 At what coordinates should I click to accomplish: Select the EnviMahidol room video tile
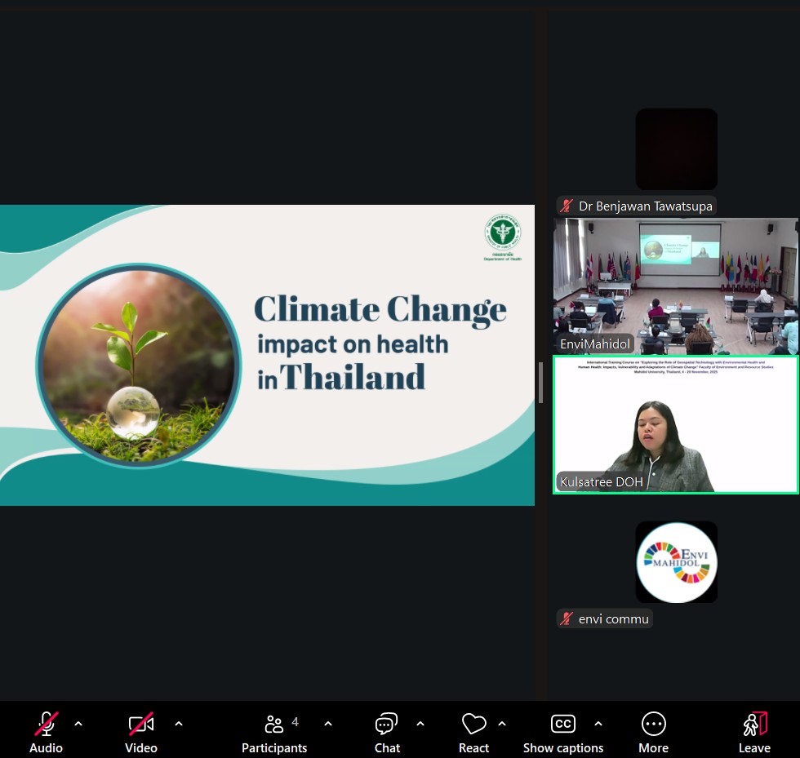pyautogui.click(x=675, y=286)
